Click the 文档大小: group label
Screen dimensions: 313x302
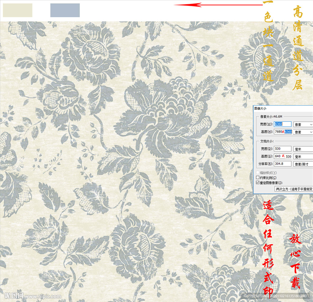pyautogui.click(x=267, y=141)
